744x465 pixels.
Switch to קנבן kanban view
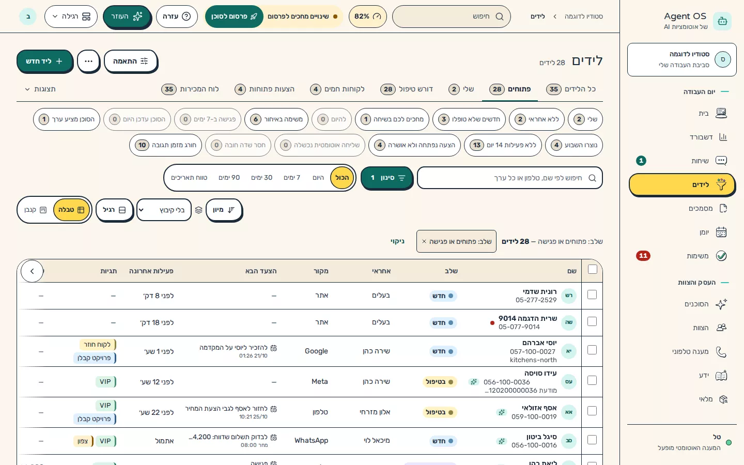coord(36,210)
